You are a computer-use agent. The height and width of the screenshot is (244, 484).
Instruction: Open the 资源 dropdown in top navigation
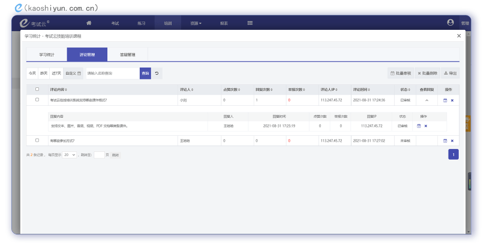[x=195, y=23]
